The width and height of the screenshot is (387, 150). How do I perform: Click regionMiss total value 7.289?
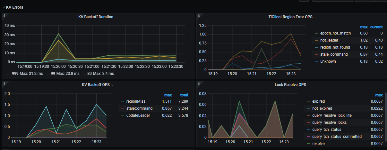183,101
